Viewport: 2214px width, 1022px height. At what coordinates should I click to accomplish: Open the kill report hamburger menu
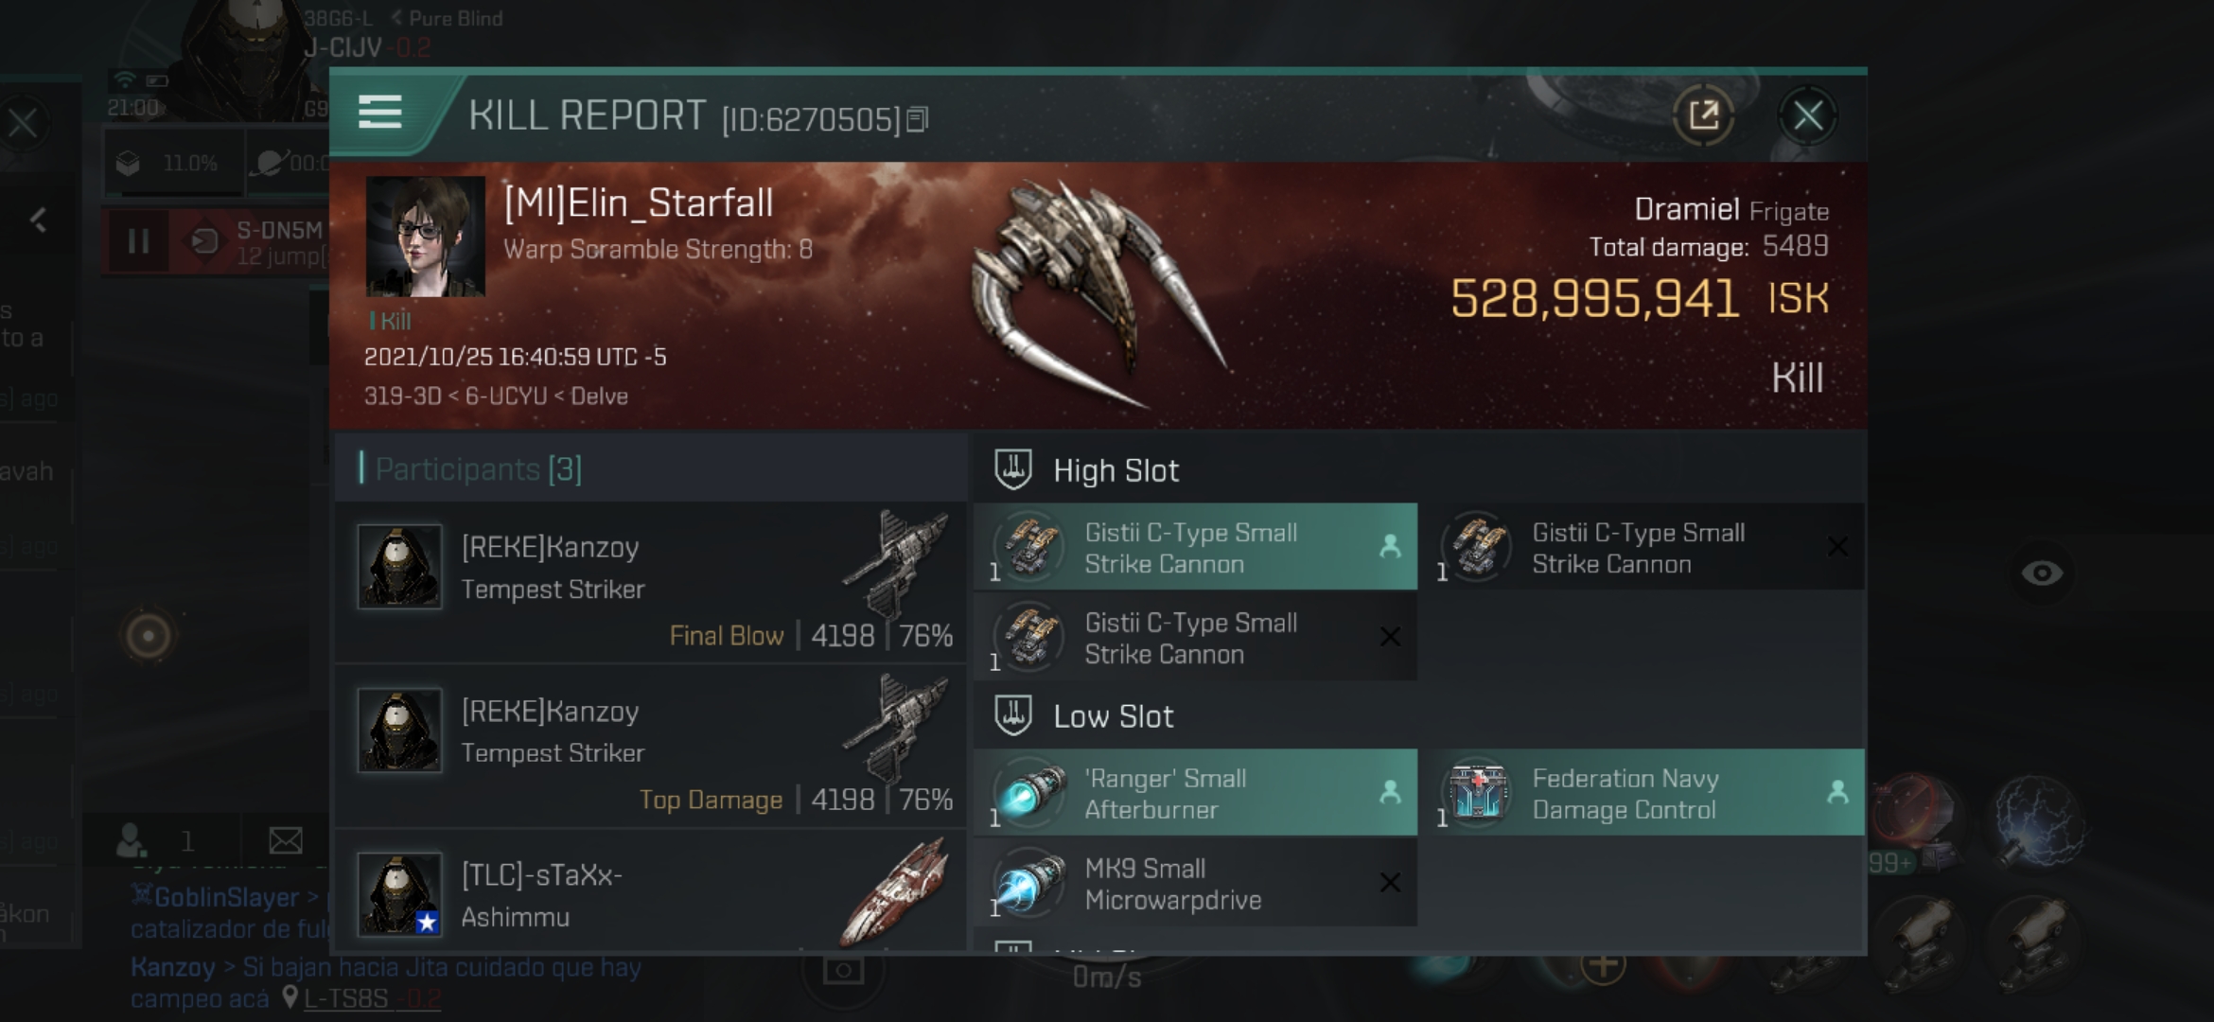380,113
